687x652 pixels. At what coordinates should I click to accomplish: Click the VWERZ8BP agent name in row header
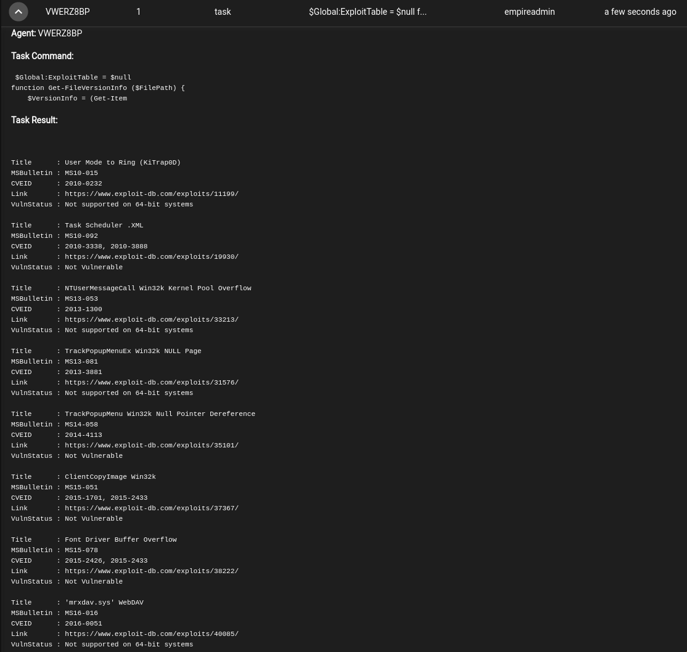pos(67,12)
